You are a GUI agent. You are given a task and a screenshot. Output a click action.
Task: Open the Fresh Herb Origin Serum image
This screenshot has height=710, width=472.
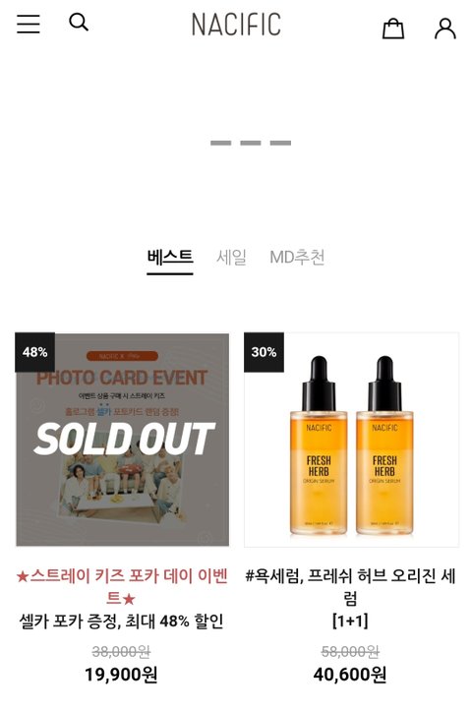click(351, 440)
